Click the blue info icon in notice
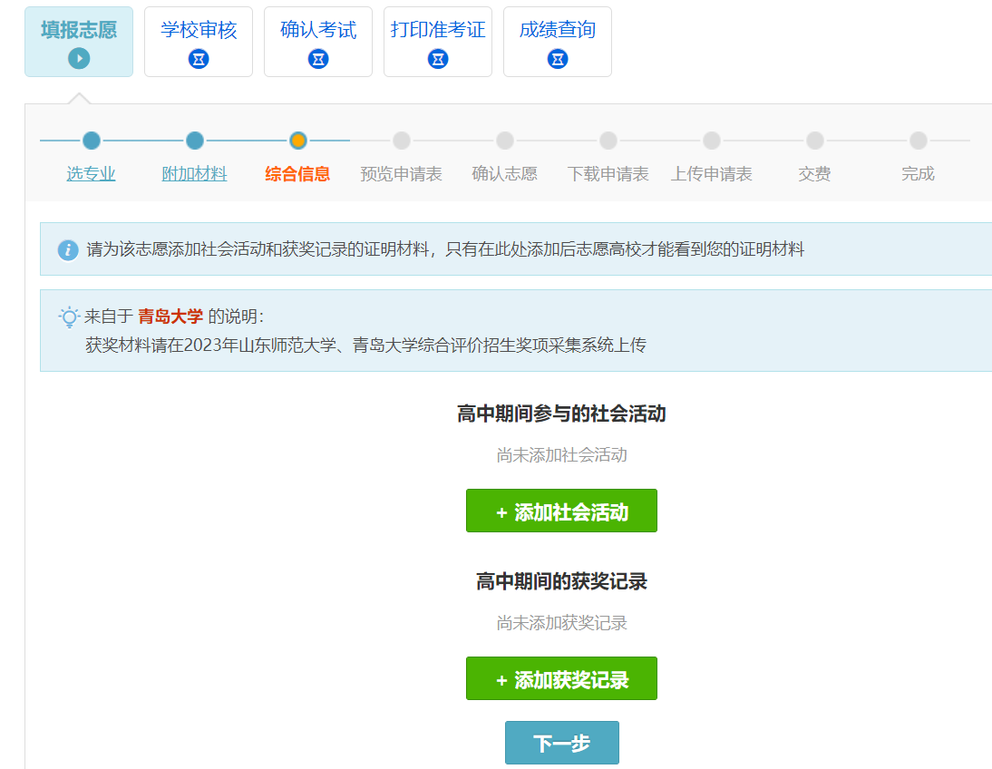 click(x=68, y=250)
